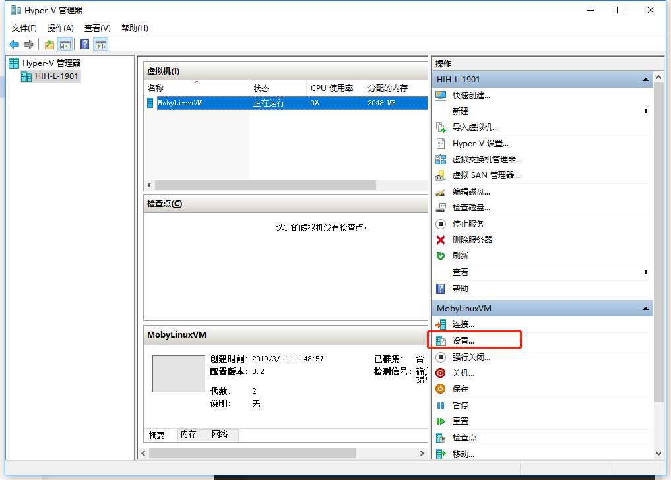Click the VM list left scroll arrow

[149, 185]
